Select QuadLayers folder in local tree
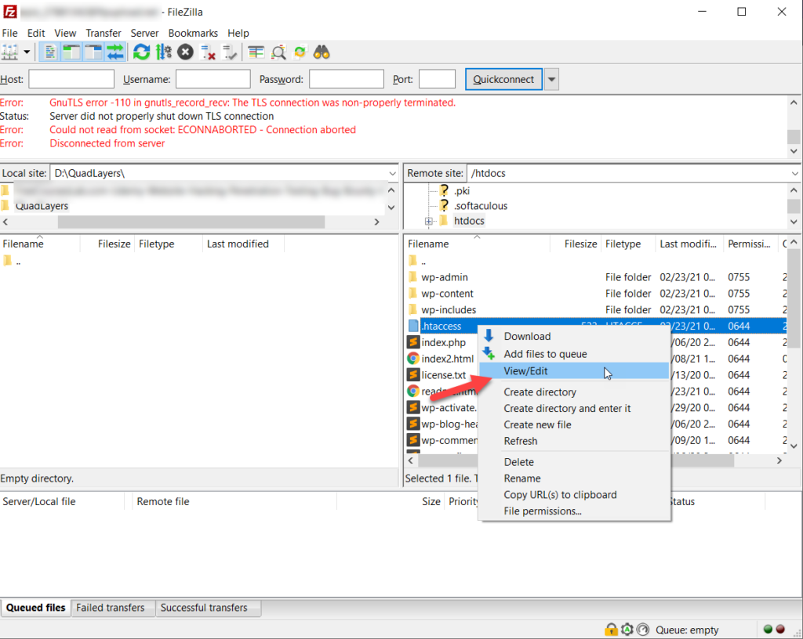 click(42, 206)
